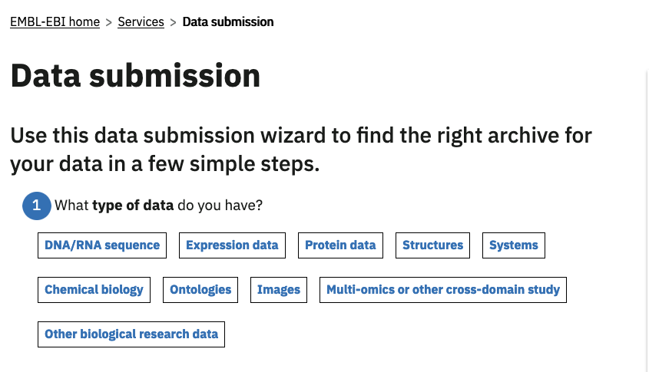The image size is (649, 372).
Task: Click the current Data submission breadcrumb
Action: click(228, 22)
